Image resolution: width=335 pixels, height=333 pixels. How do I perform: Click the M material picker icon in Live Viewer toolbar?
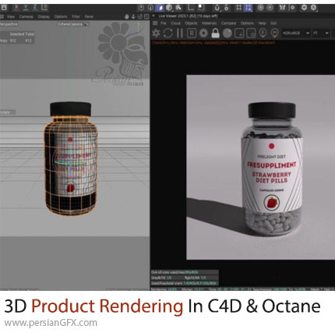274,34
